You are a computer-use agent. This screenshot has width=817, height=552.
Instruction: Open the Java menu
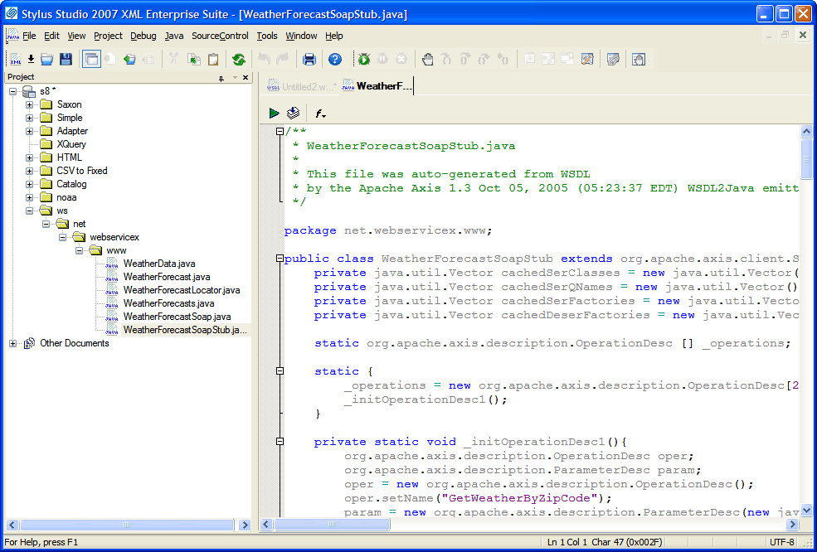(174, 36)
